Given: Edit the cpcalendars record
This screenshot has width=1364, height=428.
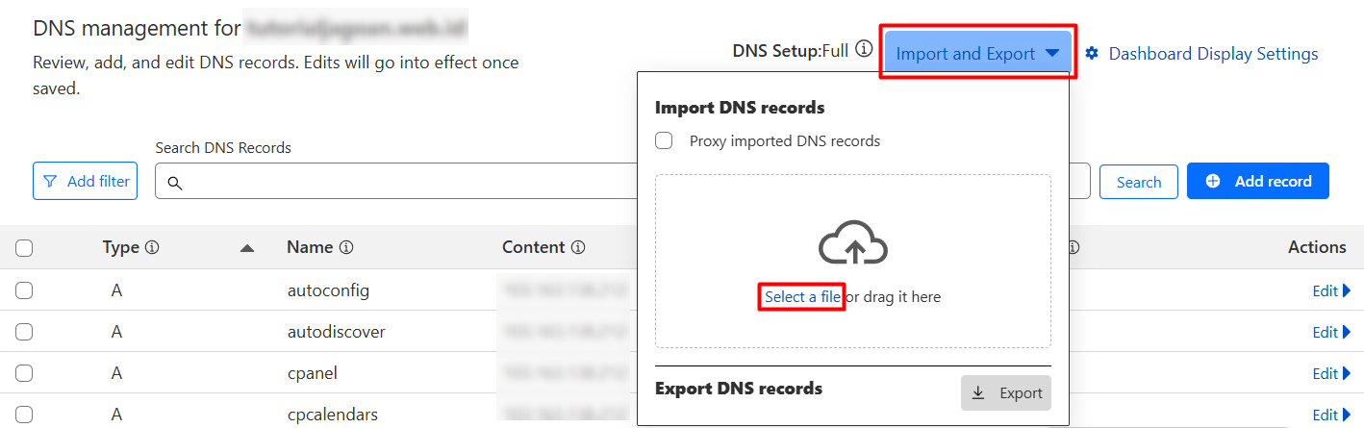Looking at the screenshot, I should tap(1331, 415).
